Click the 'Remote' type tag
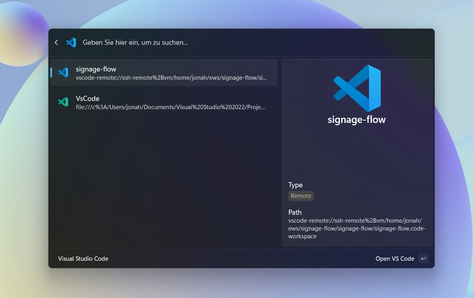The image size is (474, 298). 301,196
